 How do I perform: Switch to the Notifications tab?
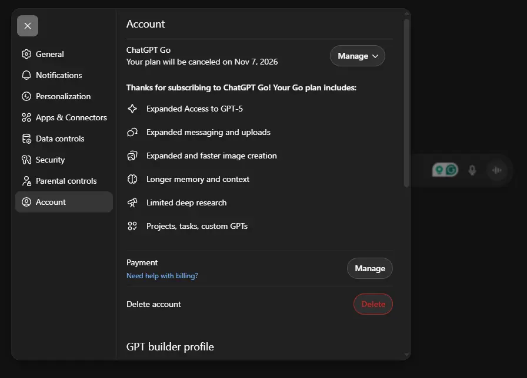click(64, 75)
